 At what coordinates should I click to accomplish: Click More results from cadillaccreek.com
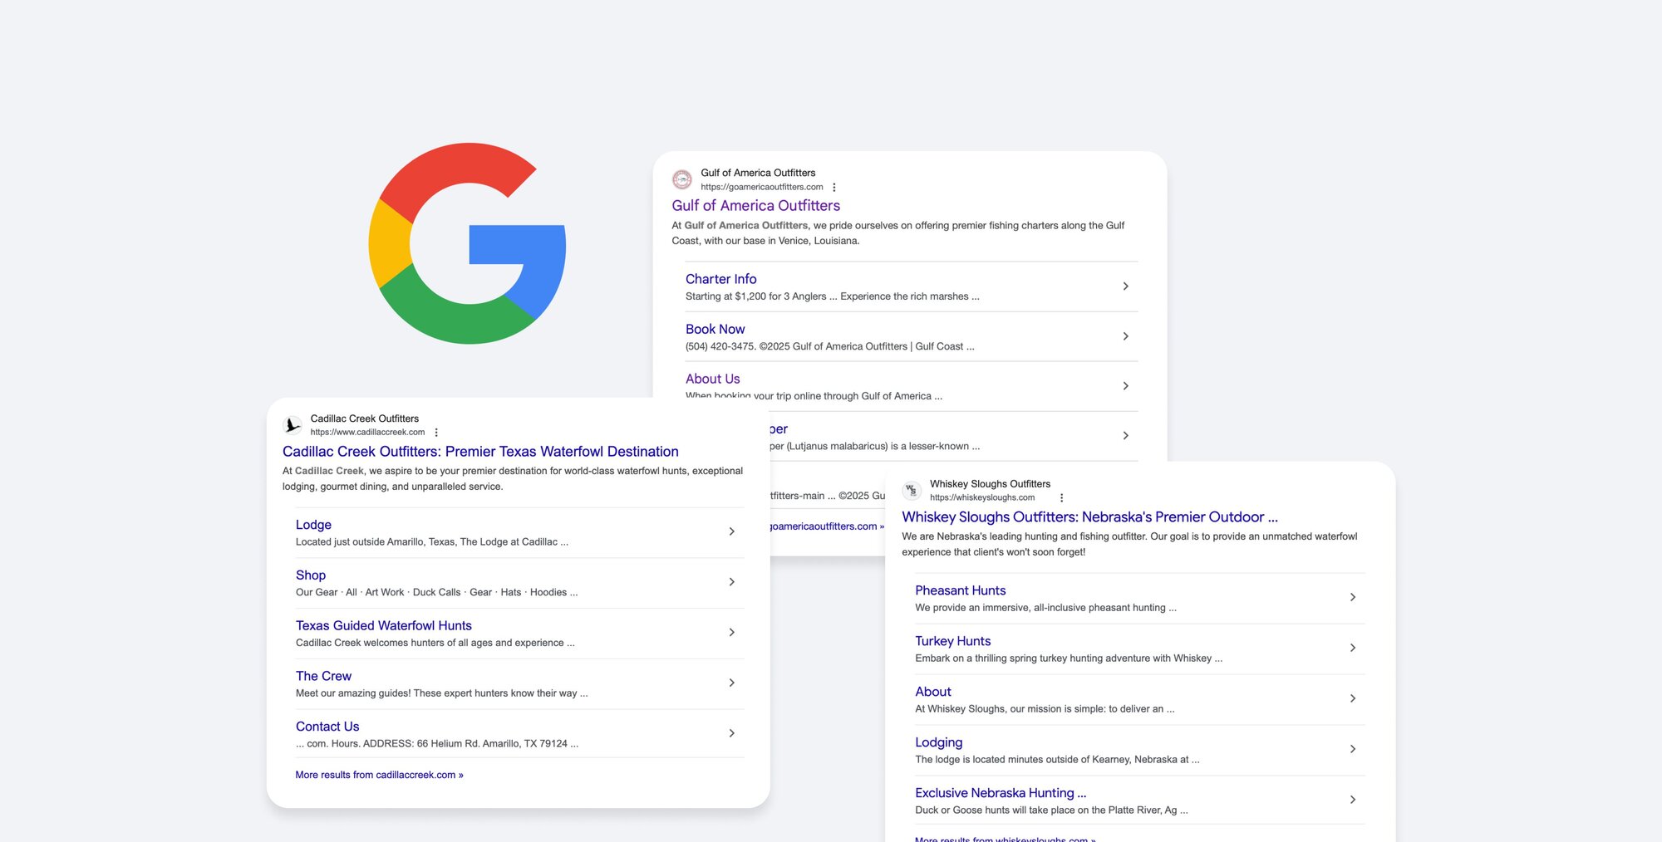click(x=379, y=774)
